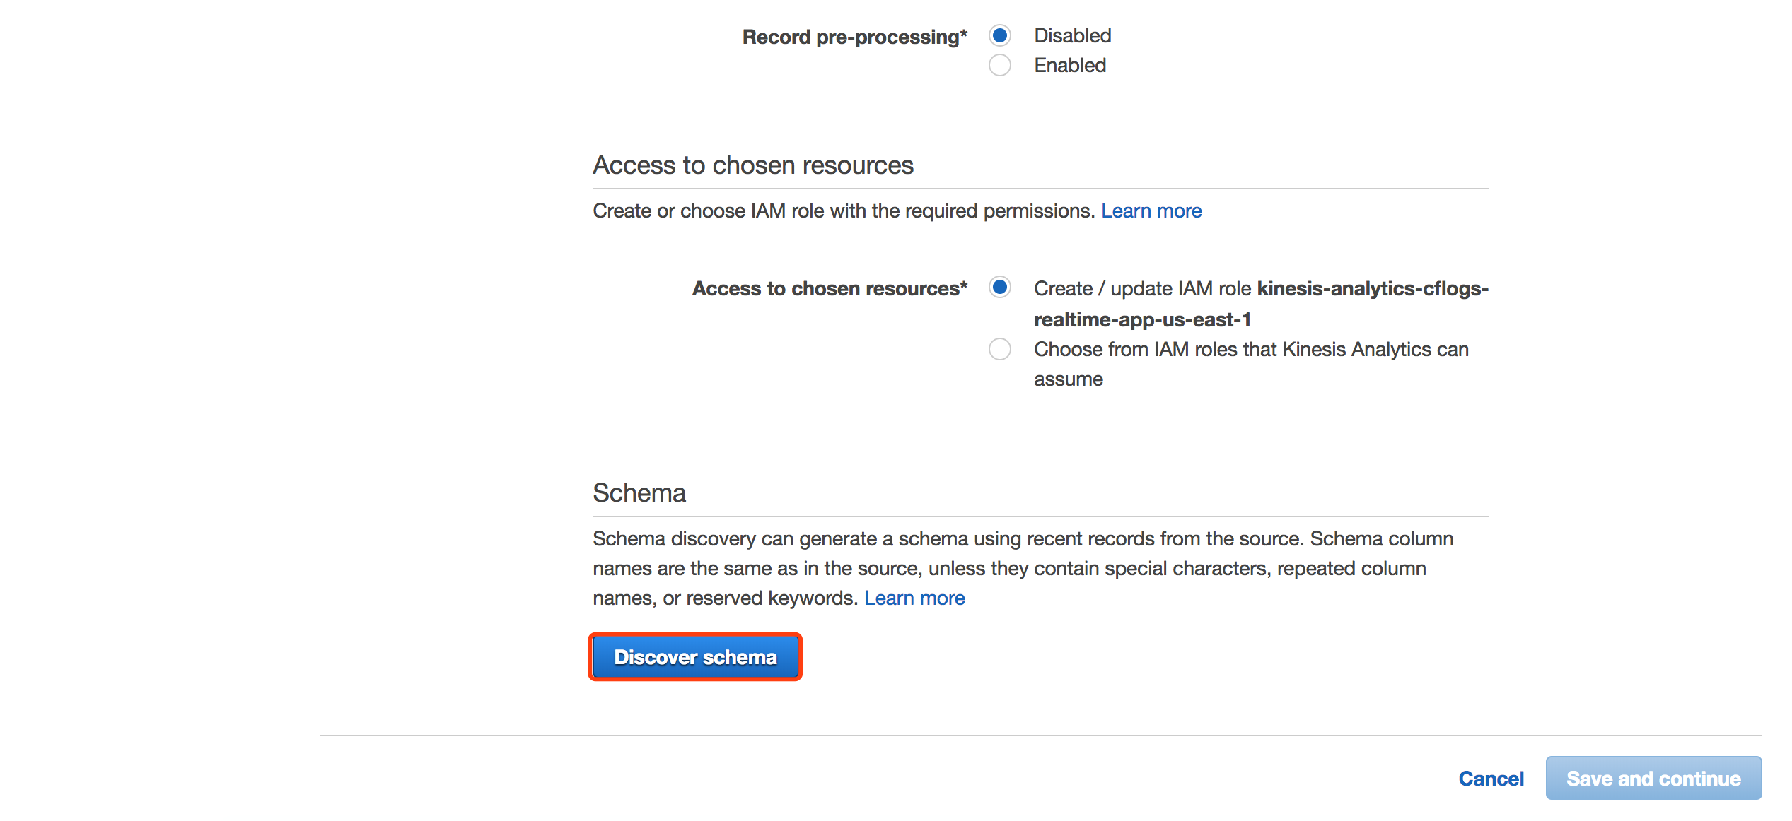Click "Choose from IAM roles that Kinesis Analytics" text

1250,349
